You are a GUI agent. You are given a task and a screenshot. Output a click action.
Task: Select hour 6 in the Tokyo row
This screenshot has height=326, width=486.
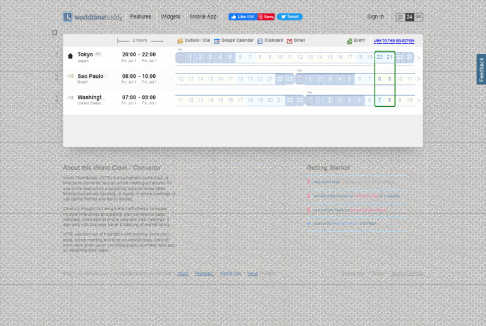coord(240,58)
